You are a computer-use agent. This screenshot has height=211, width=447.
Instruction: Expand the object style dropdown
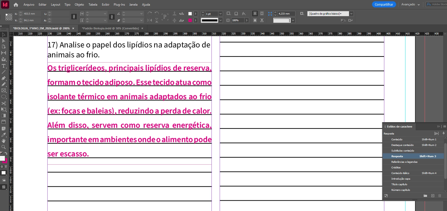coord(351,14)
